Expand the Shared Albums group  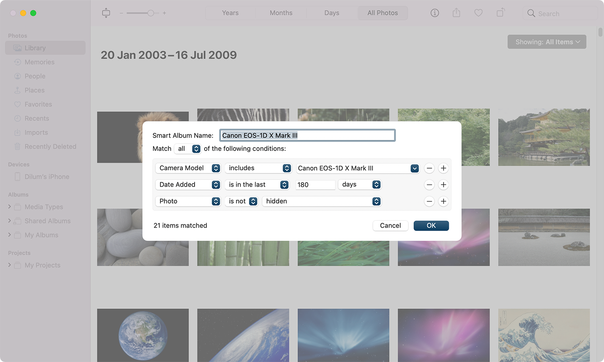10,221
